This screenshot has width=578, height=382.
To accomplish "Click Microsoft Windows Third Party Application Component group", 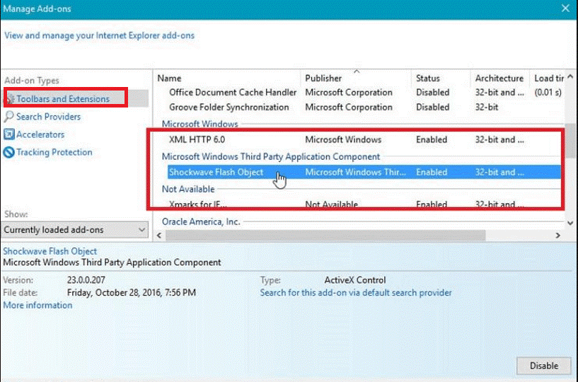I will 271,157.
